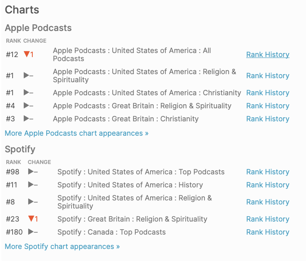Open Rank History for Apple Great Britain Religion & Spirituality
Viewport: 306px width, 262px height.
[267, 106]
